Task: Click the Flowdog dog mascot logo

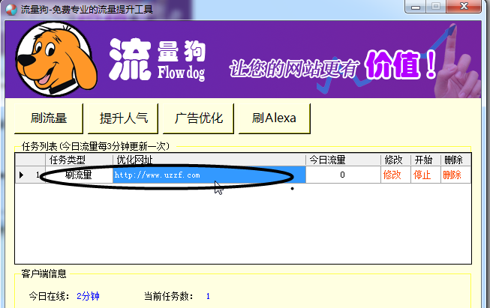Action: 56,58
